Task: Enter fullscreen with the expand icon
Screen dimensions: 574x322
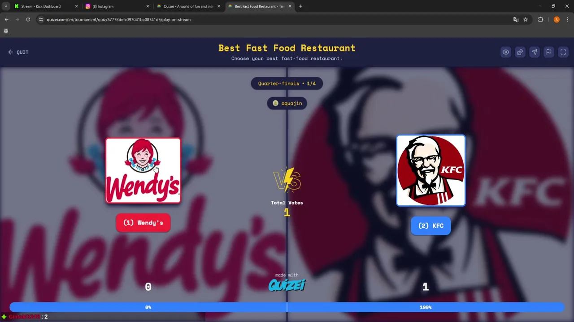Action: [563, 52]
